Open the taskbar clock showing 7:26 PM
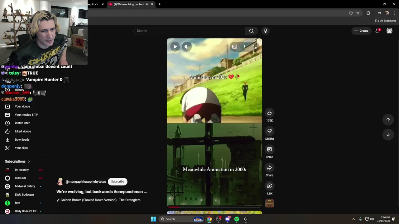The height and width of the screenshot is (224, 399). pos(383,219)
